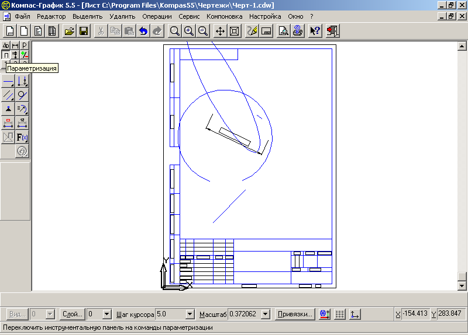This screenshot has height=335, width=468.
Task: Click the Слой... button
Action: coord(72,314)
